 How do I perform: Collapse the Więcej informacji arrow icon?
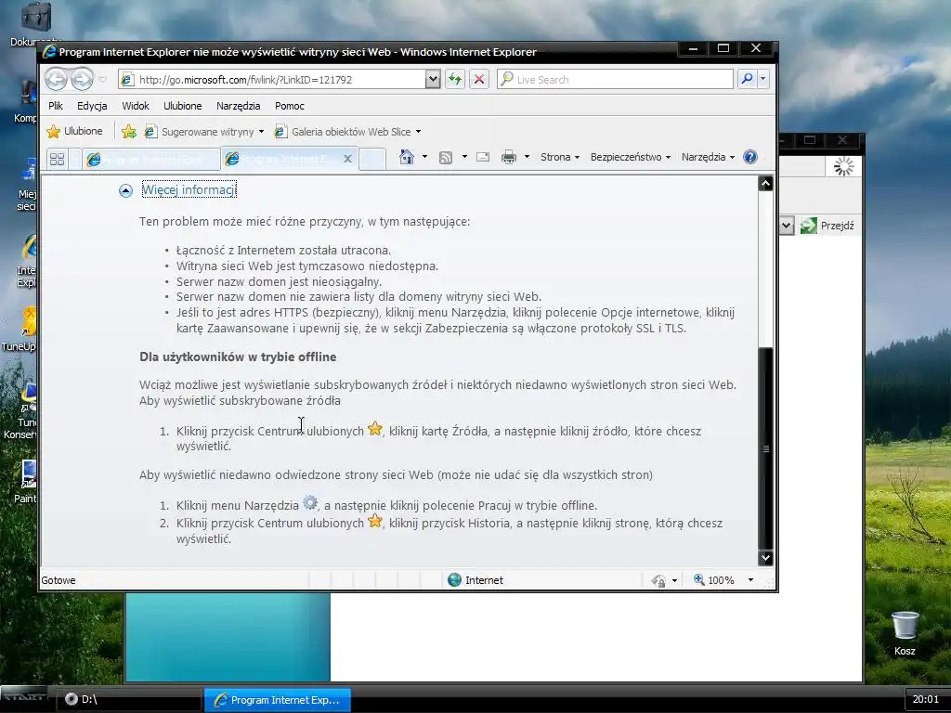[125, 191]
